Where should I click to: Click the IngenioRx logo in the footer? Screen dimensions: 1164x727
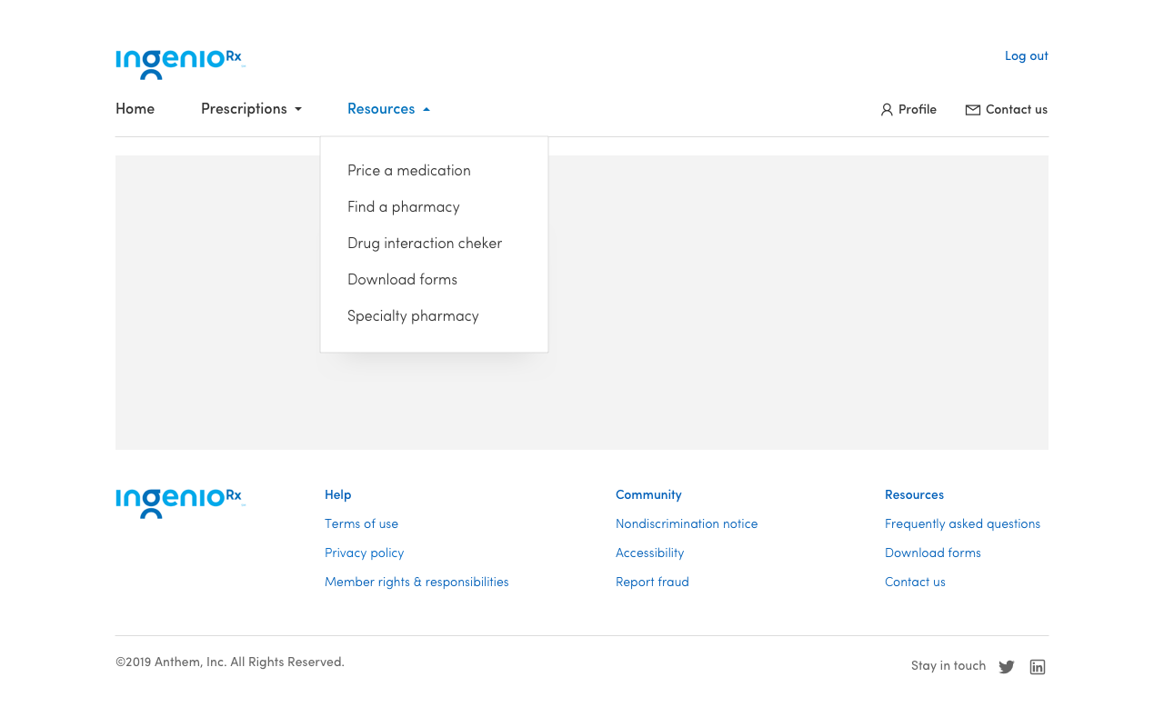(180, 503)
